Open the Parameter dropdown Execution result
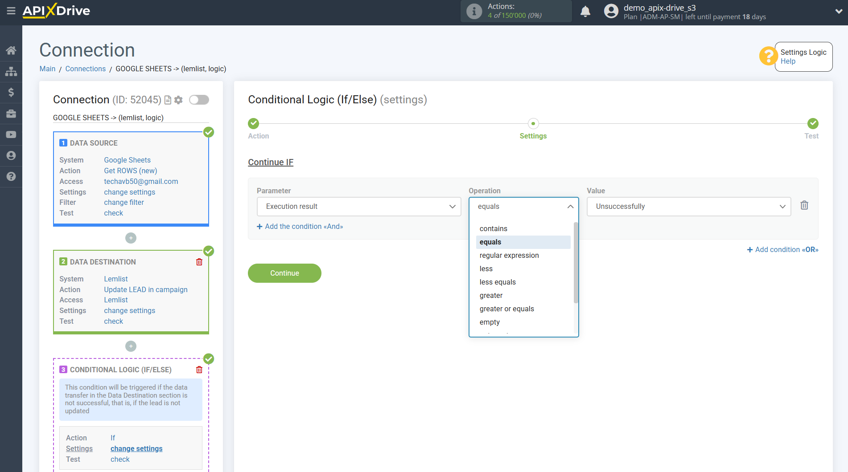 [x=359, y=207]
